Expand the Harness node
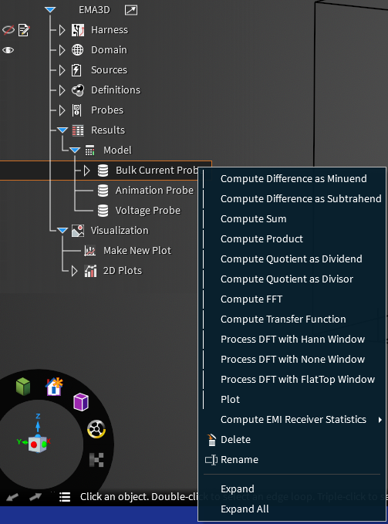388x524 pixels. click(62, 30)
